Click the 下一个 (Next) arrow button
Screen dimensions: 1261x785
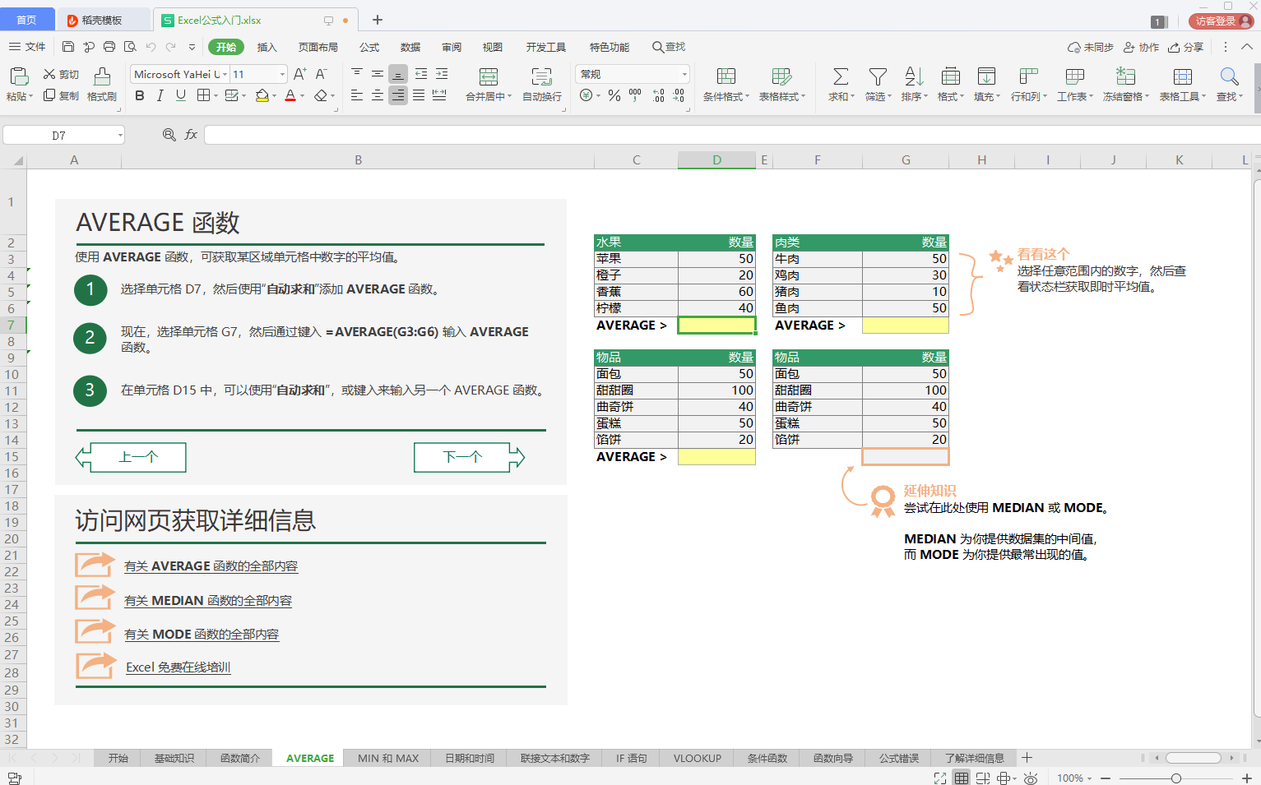point(469,457)
